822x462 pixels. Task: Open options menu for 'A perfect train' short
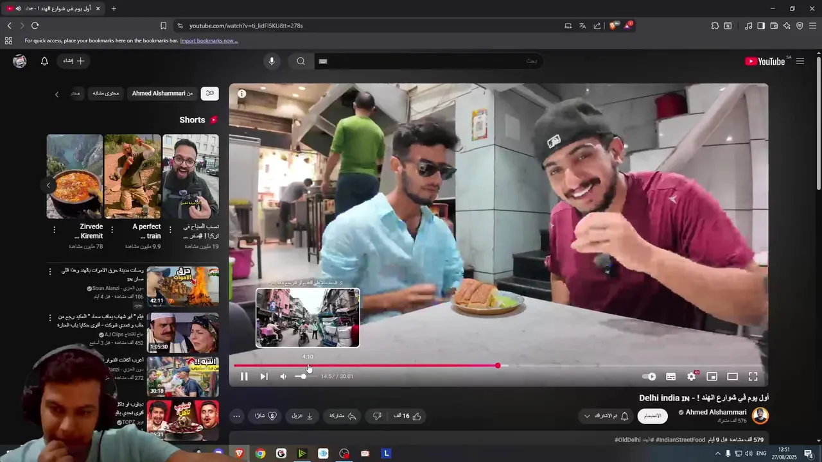point(112,230)
